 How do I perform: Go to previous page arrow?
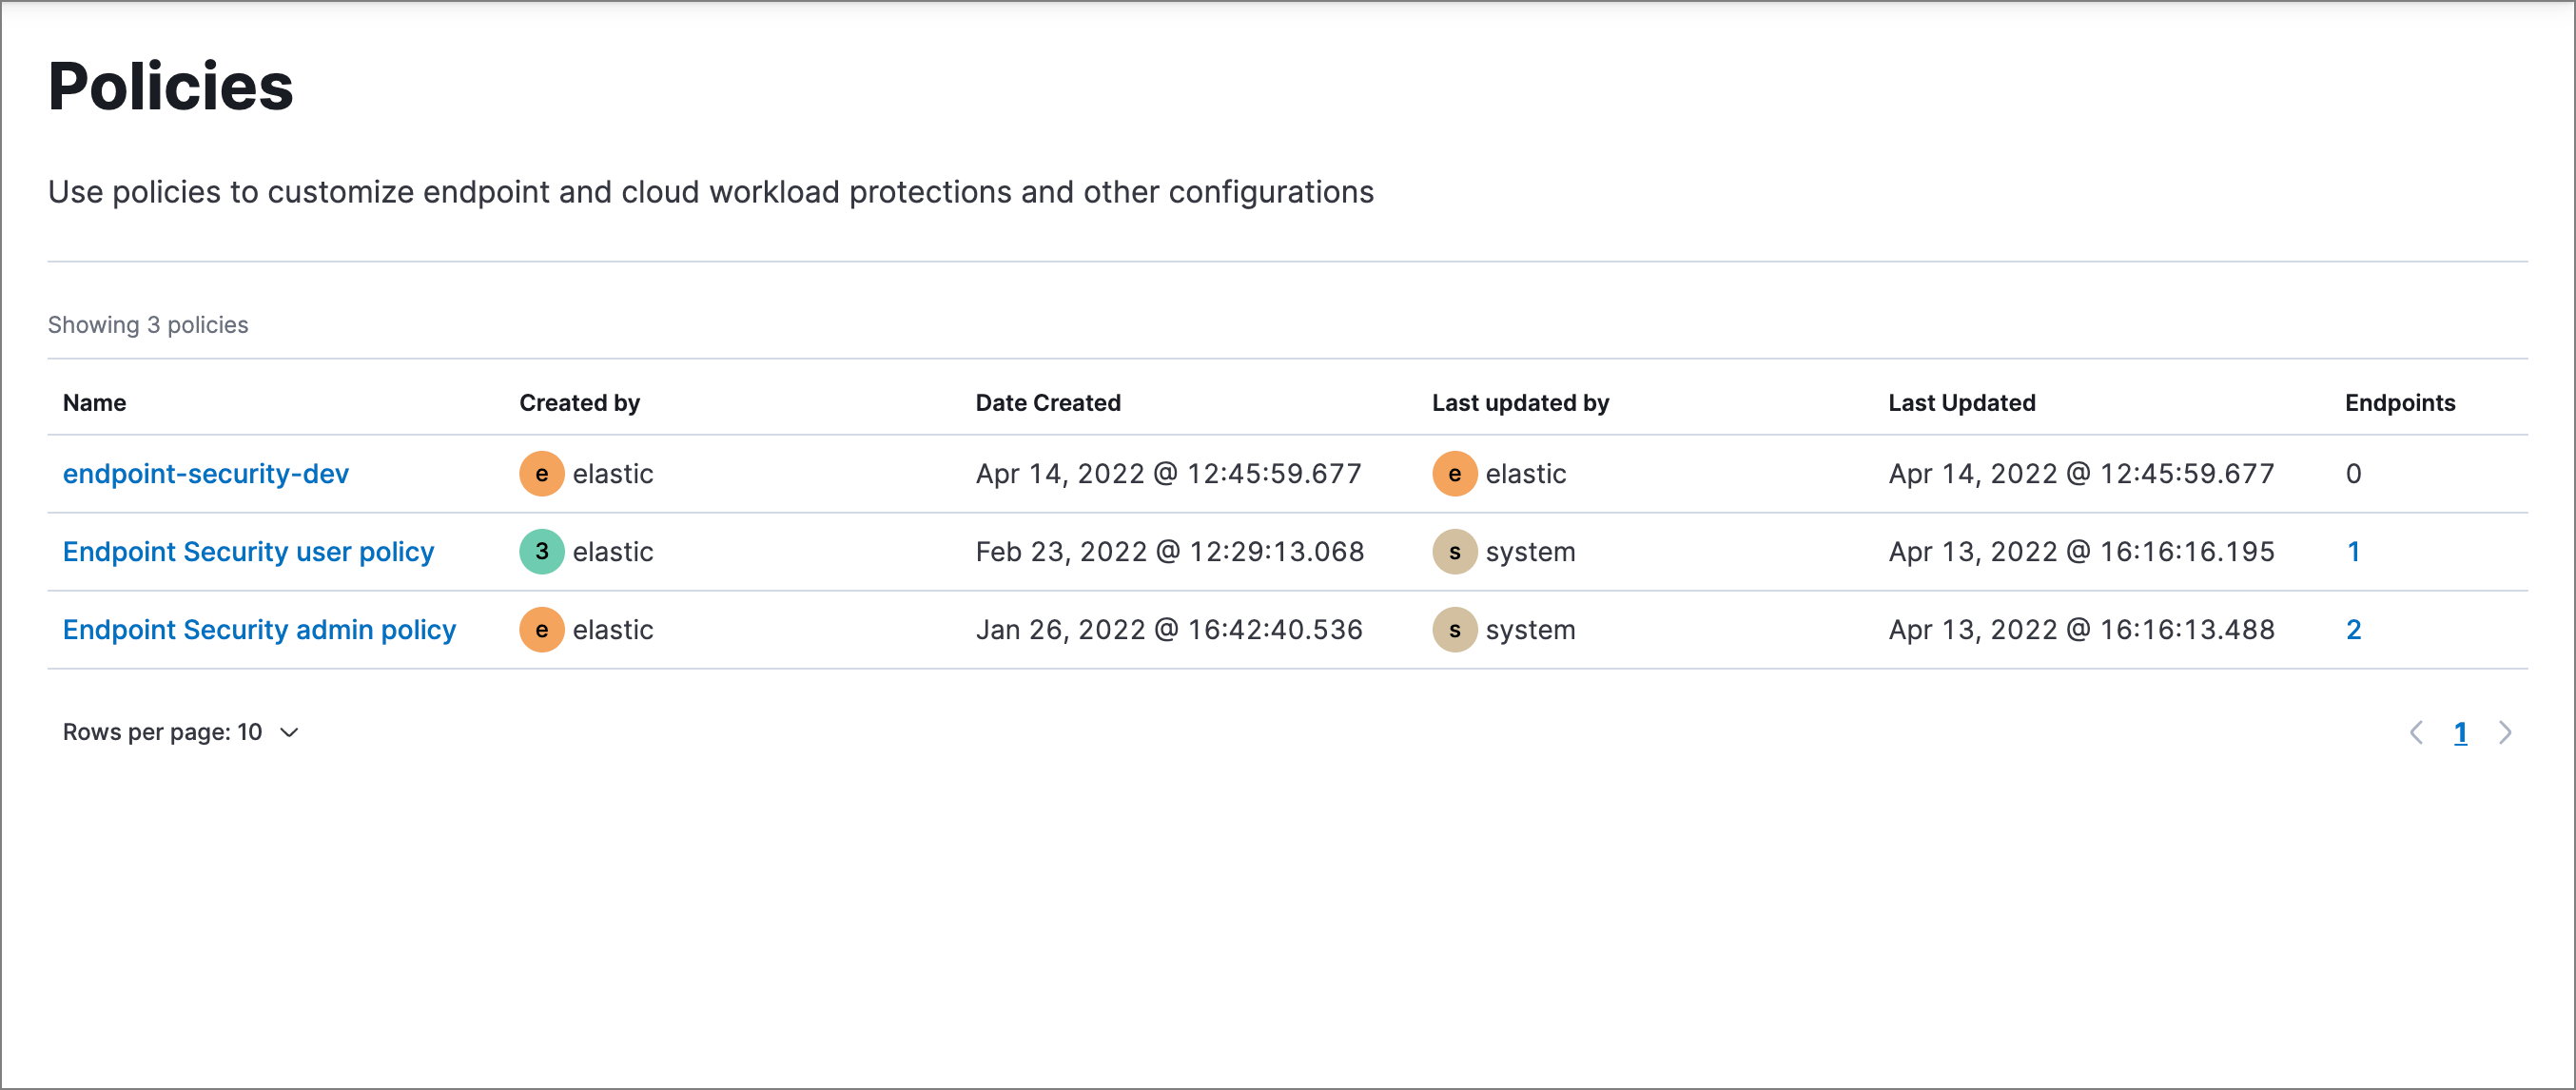(x=2416, y=733)
